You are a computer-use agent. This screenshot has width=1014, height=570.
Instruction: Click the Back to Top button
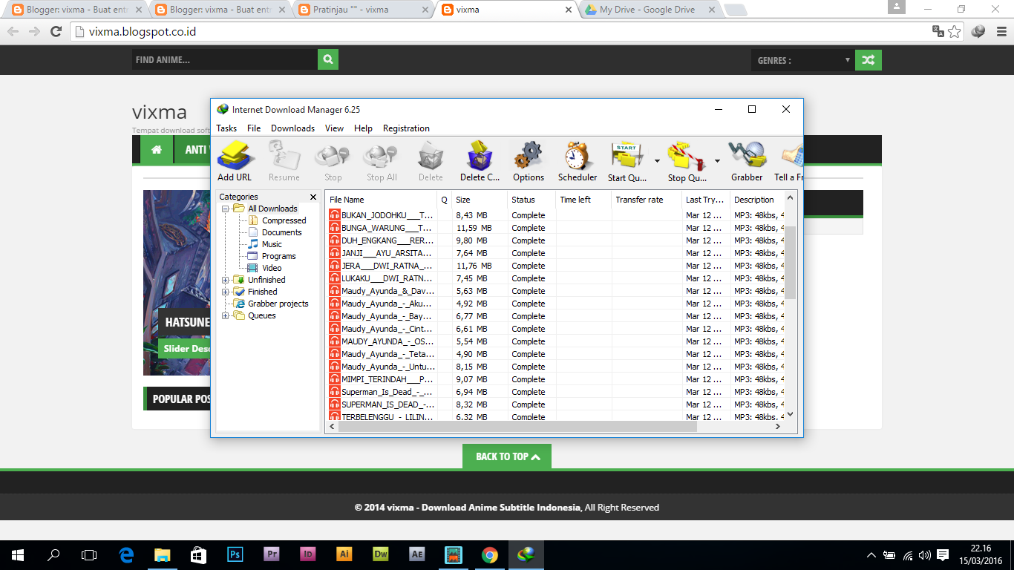[x=507, y=456]
